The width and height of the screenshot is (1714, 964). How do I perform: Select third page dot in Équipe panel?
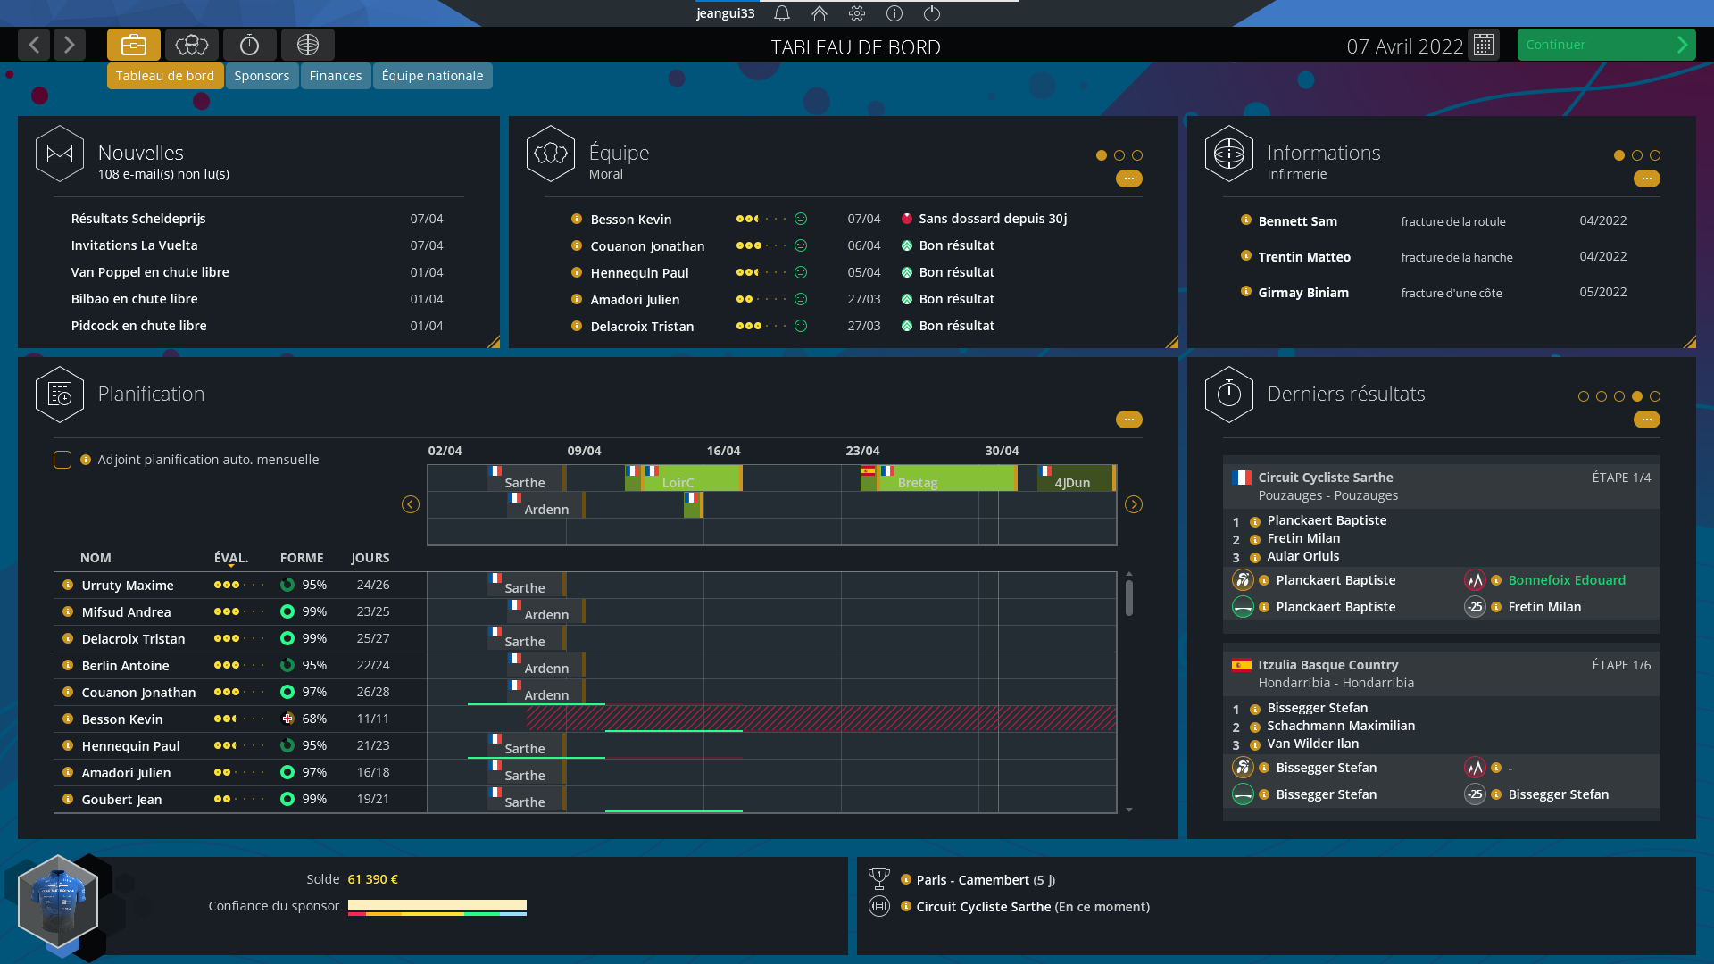[1137, 155]
